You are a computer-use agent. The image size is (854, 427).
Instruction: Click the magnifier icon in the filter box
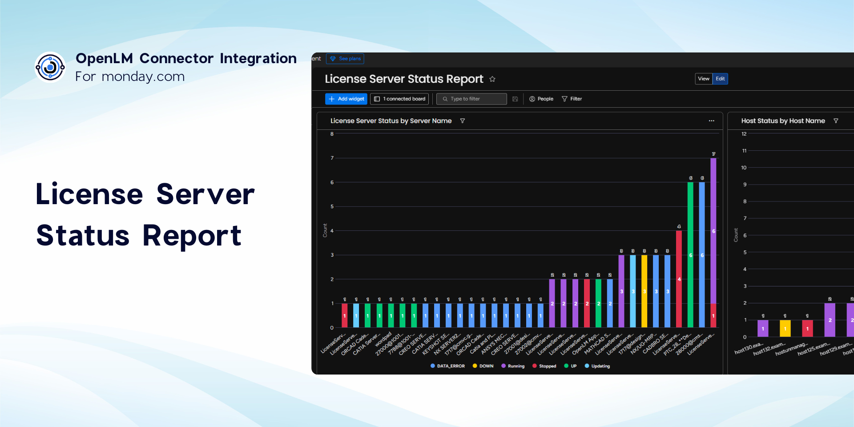[x=445, y=99]
